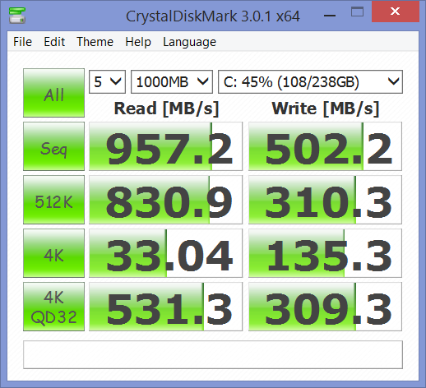Click the CrystalDiskMark app icon in title bar
This screenshot has height=388, width=426.
tap(17, 16)
